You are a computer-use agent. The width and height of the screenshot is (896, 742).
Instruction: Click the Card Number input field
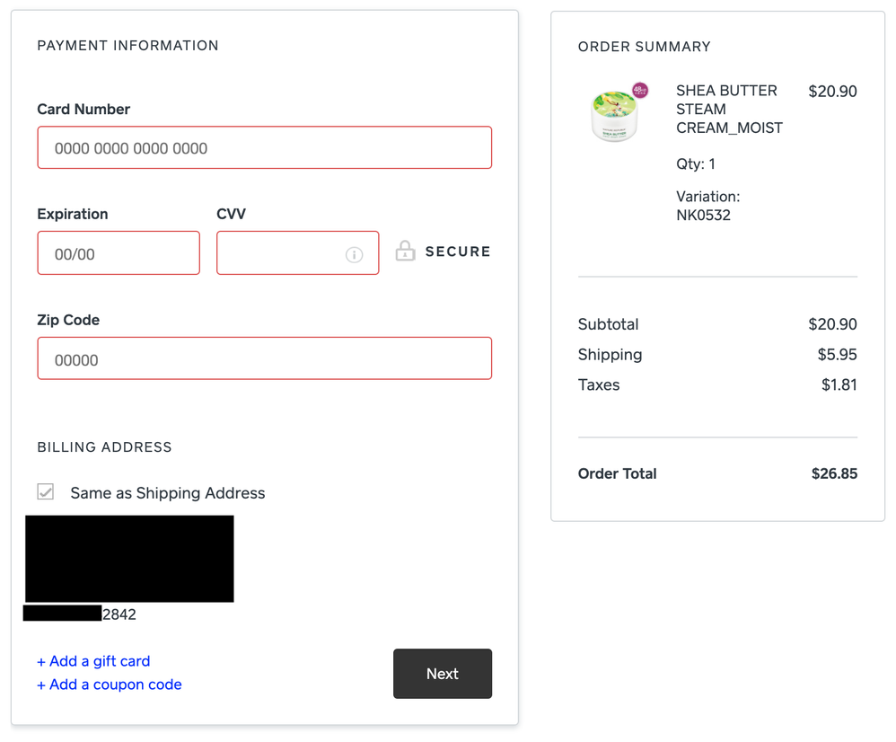click(x=264, y=148)
